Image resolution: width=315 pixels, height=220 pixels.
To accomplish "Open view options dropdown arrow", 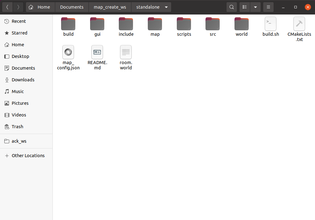I will coord(255,7).
